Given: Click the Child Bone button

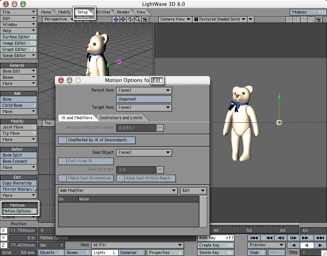Looking at the screenshot, I should 19,105.
